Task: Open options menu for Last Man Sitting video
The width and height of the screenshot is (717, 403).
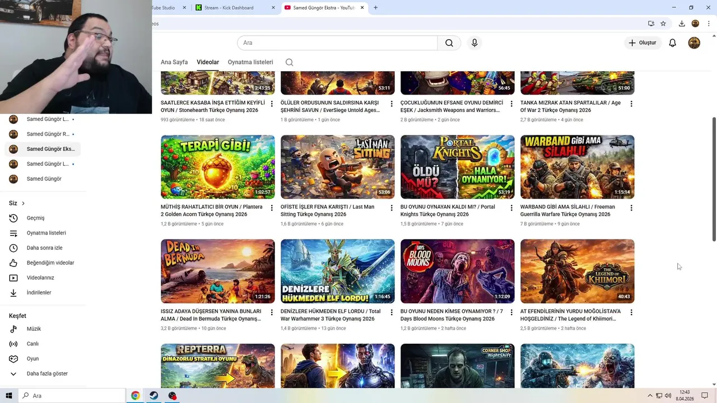Action: click(392, 208)
